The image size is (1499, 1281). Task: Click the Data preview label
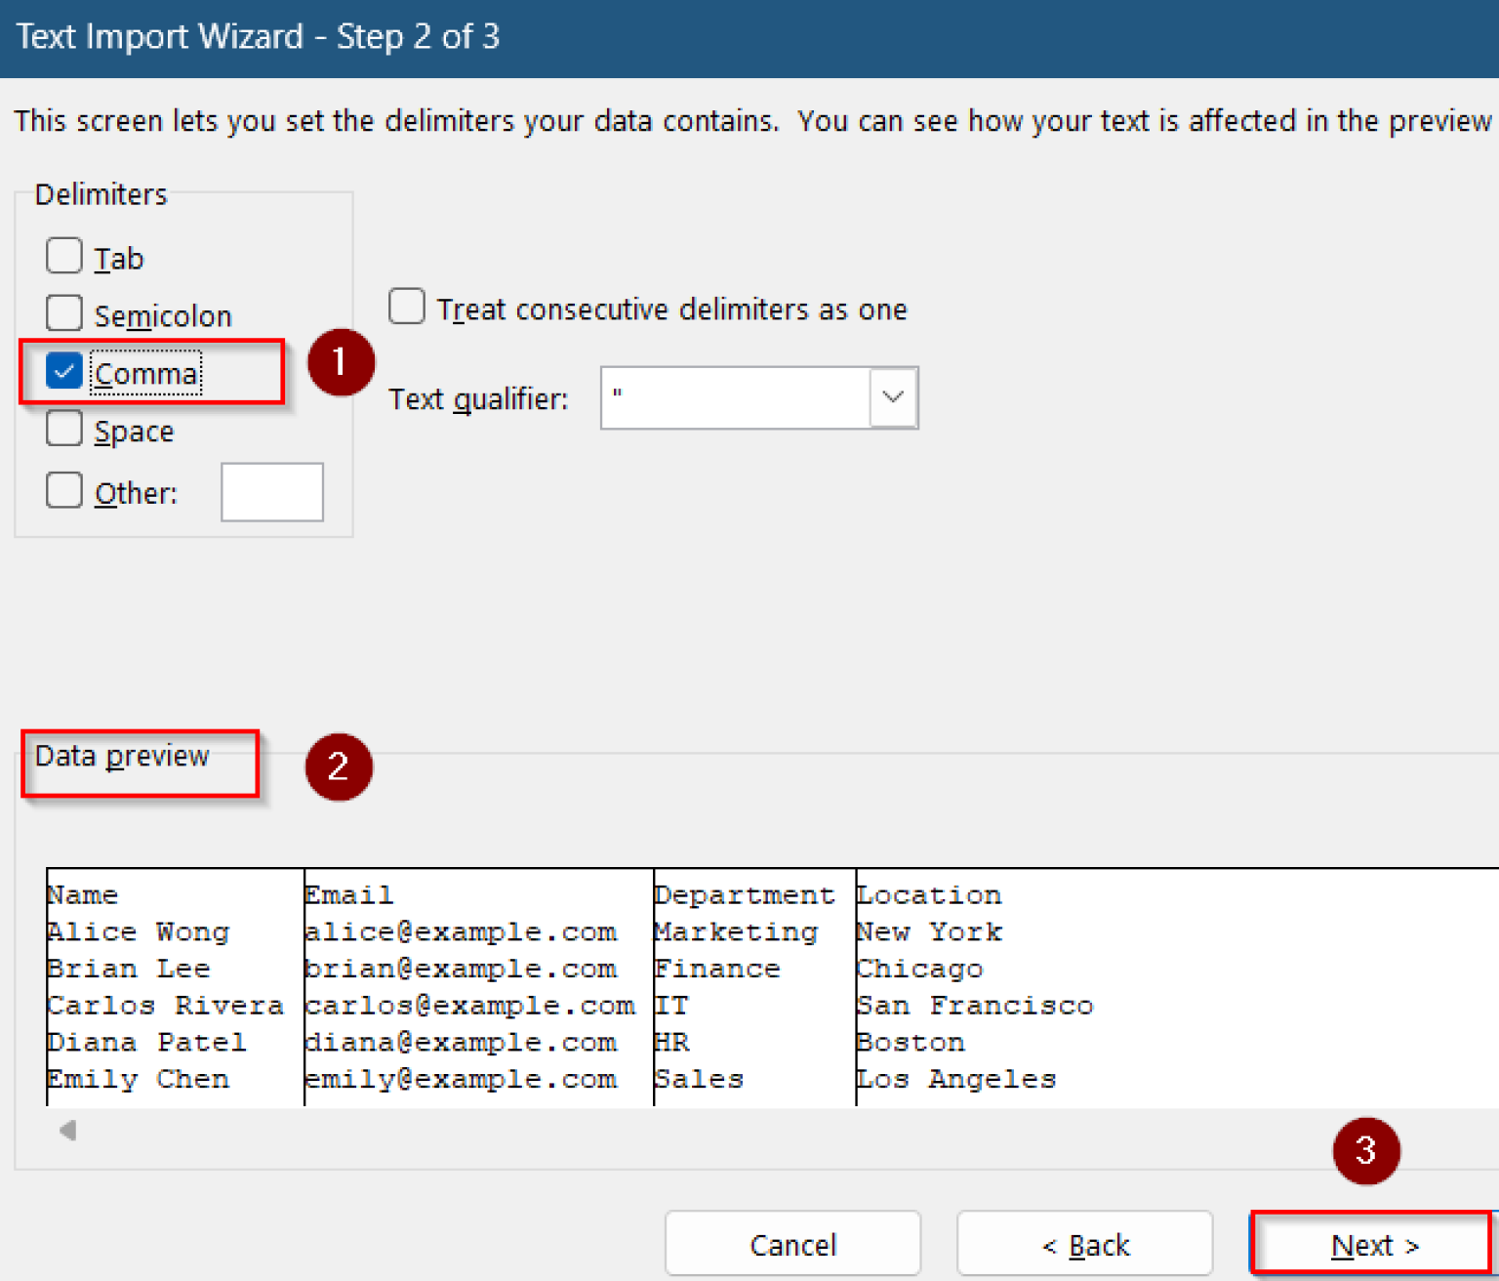[121, 755]
